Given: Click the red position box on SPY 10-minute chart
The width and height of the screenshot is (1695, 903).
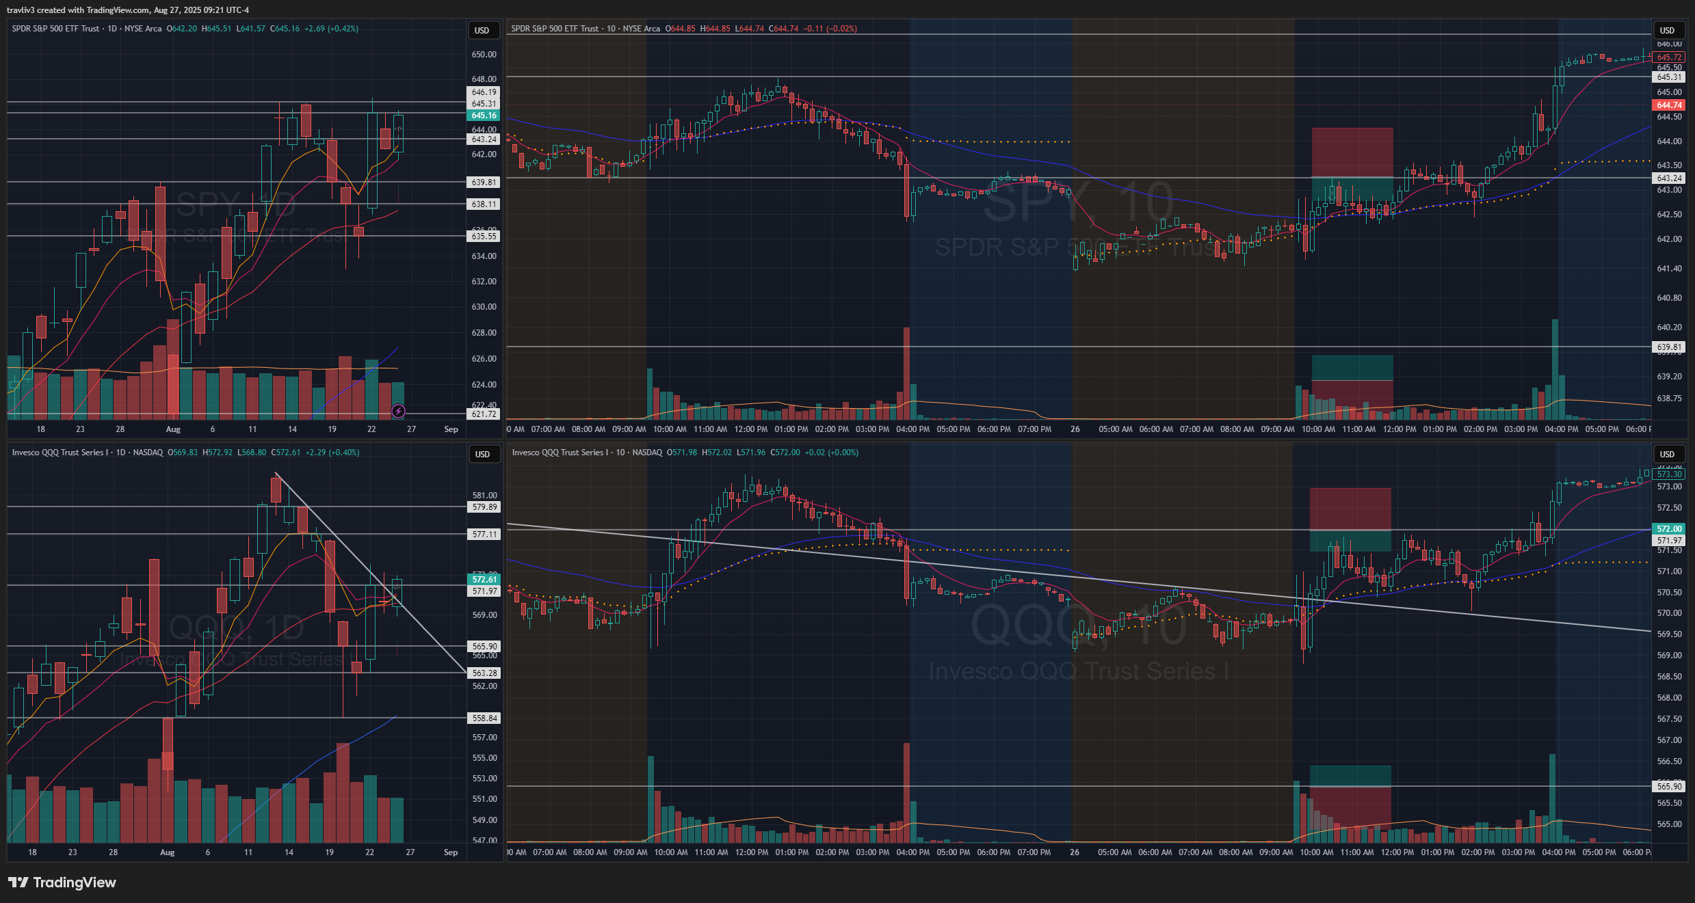Looking at the screenshot, I should tap(1352, 152).
